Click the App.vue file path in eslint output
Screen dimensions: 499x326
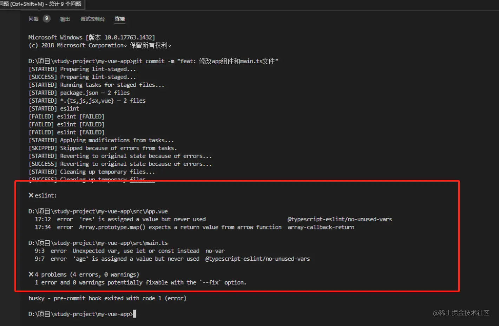(x=98, y=211)
